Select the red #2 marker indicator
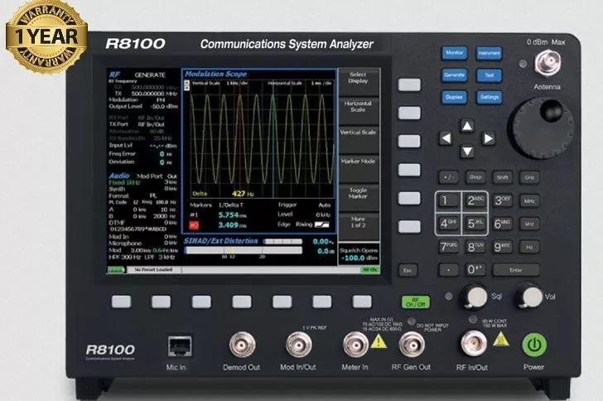Image resolution: width=603 pixels, height=401 pixels. tap(194, 225)
